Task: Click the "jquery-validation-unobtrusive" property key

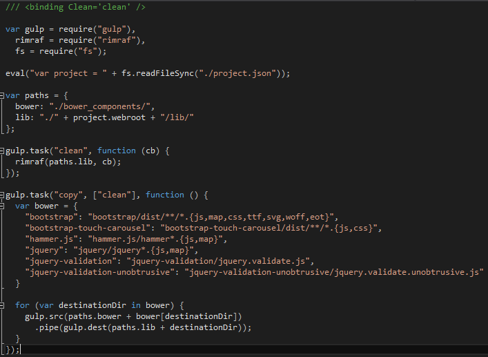Action: (101, 272)
